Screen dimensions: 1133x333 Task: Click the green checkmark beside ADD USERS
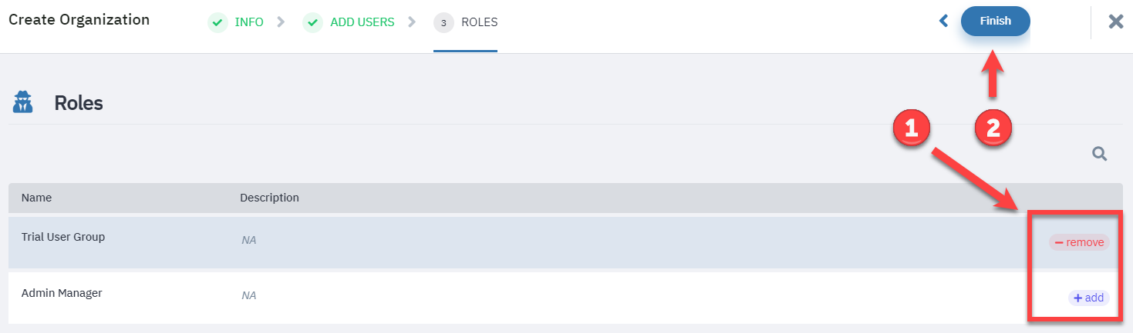point(312,22)
